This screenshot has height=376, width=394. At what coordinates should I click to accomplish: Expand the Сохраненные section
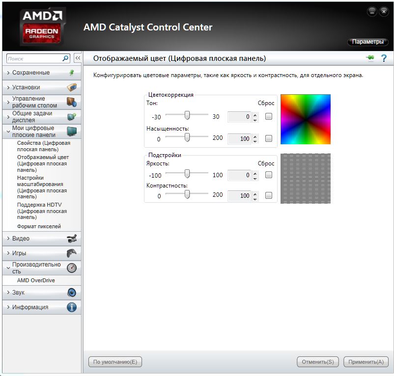click(8, 73)
